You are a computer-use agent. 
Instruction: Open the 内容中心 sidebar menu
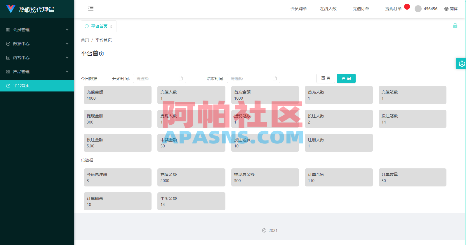click(37, 58)
